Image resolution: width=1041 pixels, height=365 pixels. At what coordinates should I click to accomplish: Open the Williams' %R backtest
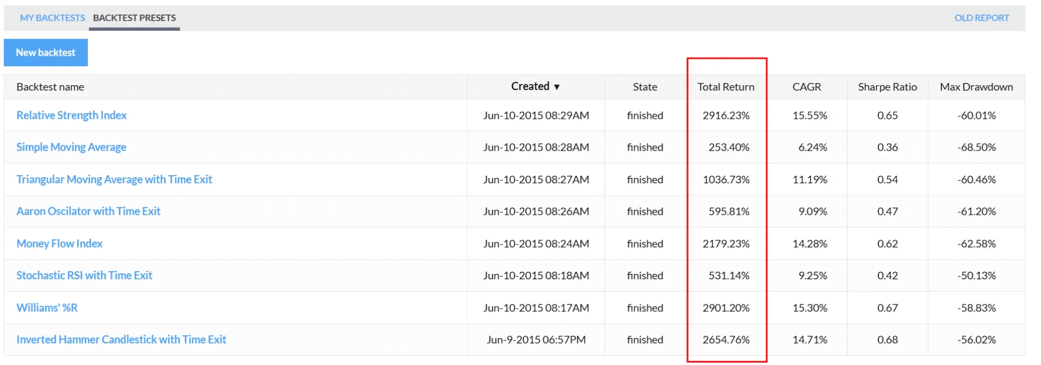tap(47, 308)
